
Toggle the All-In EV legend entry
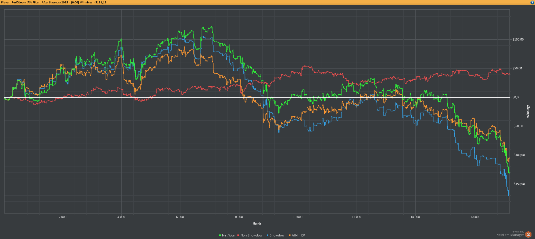[297, 235]
